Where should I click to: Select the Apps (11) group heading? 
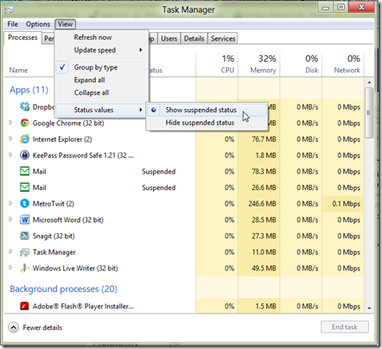29,90
